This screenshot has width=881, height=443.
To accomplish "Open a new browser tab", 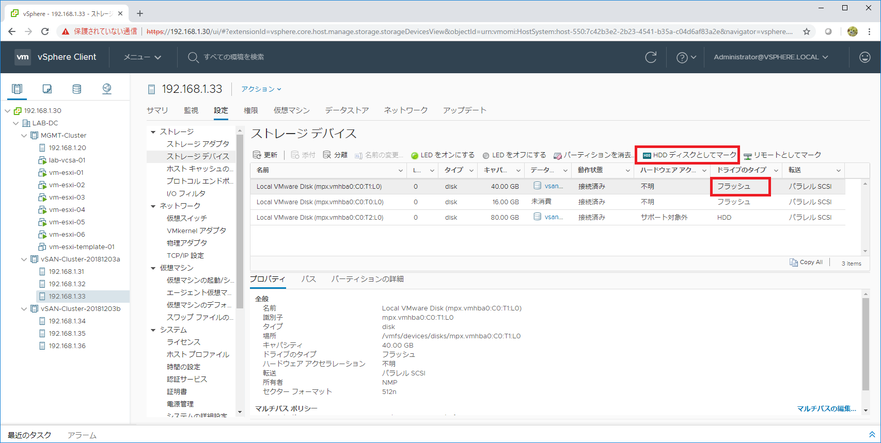I will coord(140,13).
